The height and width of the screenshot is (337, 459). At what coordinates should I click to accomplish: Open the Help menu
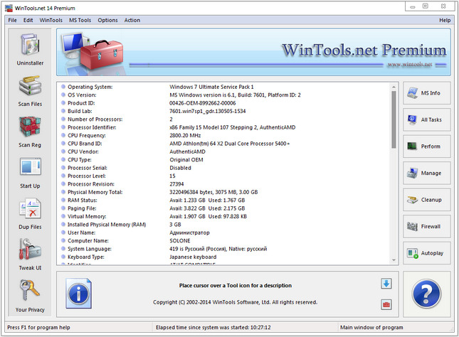[x=445, y=20]
